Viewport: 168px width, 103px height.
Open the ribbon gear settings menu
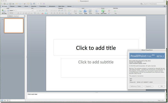tap(164, 6)
